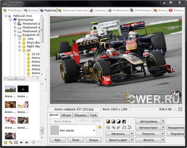Switch to the Объект tab

pyautogui.click(x=66, y=115)
